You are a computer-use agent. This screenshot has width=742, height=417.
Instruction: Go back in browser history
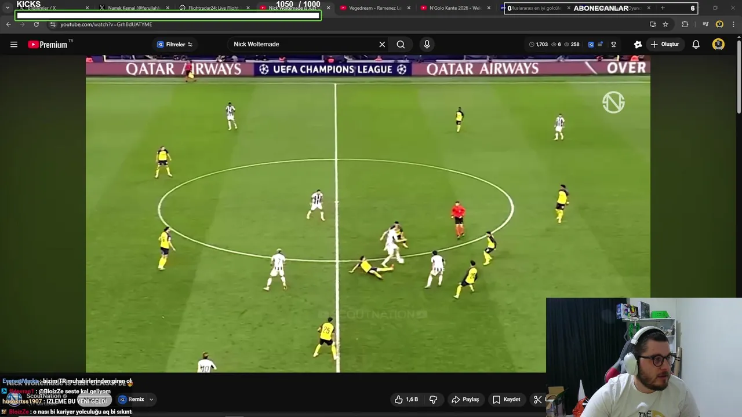(8, 24)
